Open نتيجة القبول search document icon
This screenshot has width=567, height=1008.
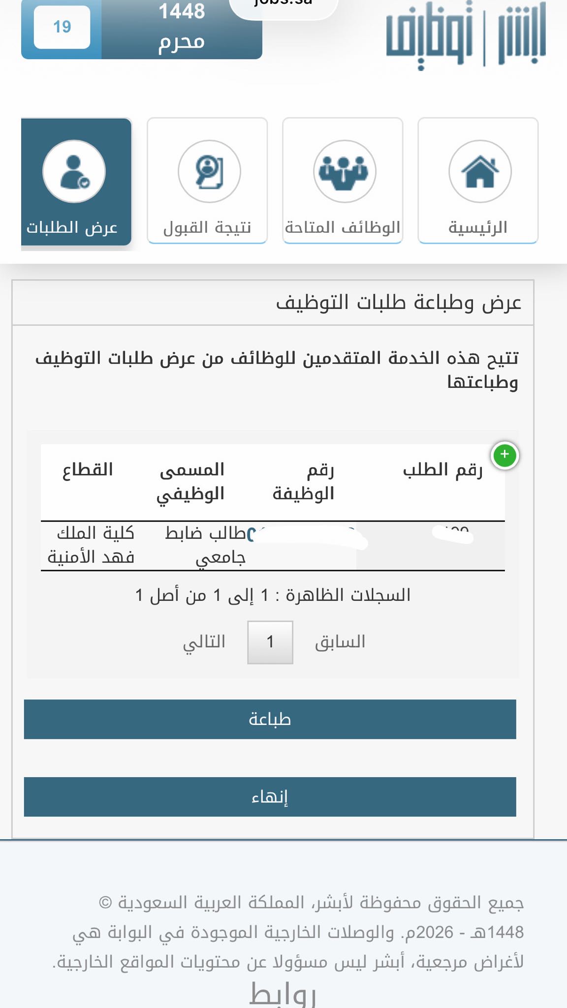point(209,171)
